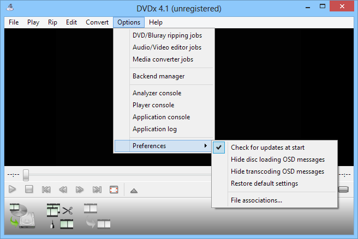The image size is (358, 239).
Task: Open the Player console
Action: [x=164, y=105]
